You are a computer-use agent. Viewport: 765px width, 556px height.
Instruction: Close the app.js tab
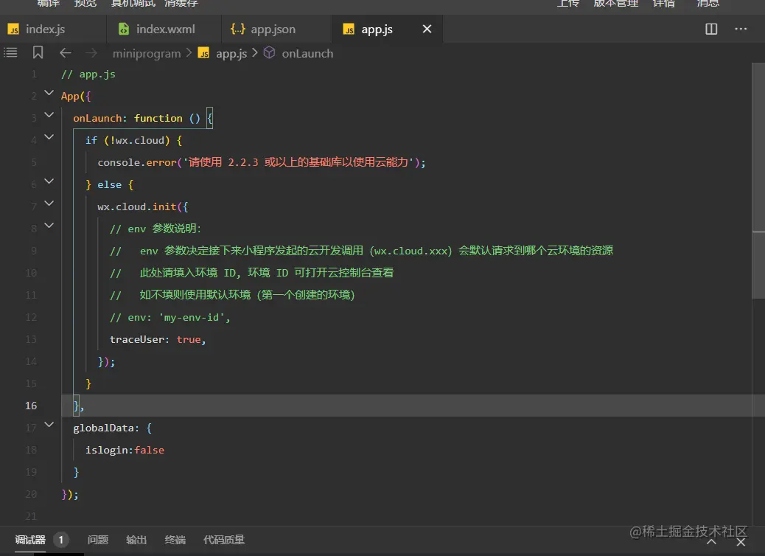[427, 29]
